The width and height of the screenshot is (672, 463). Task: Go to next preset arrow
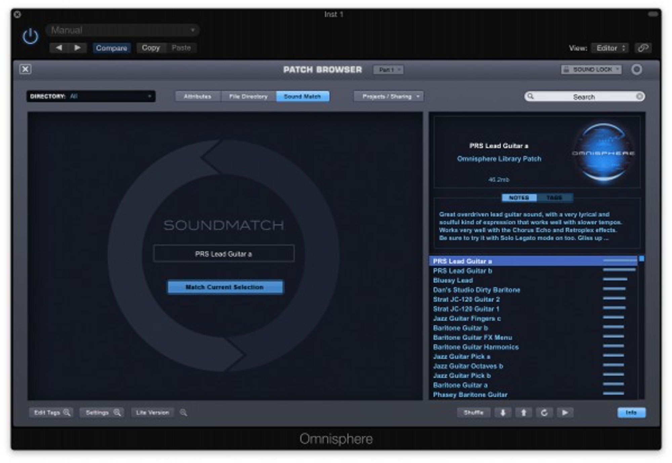pyautogui.click(x=77, y=48)
